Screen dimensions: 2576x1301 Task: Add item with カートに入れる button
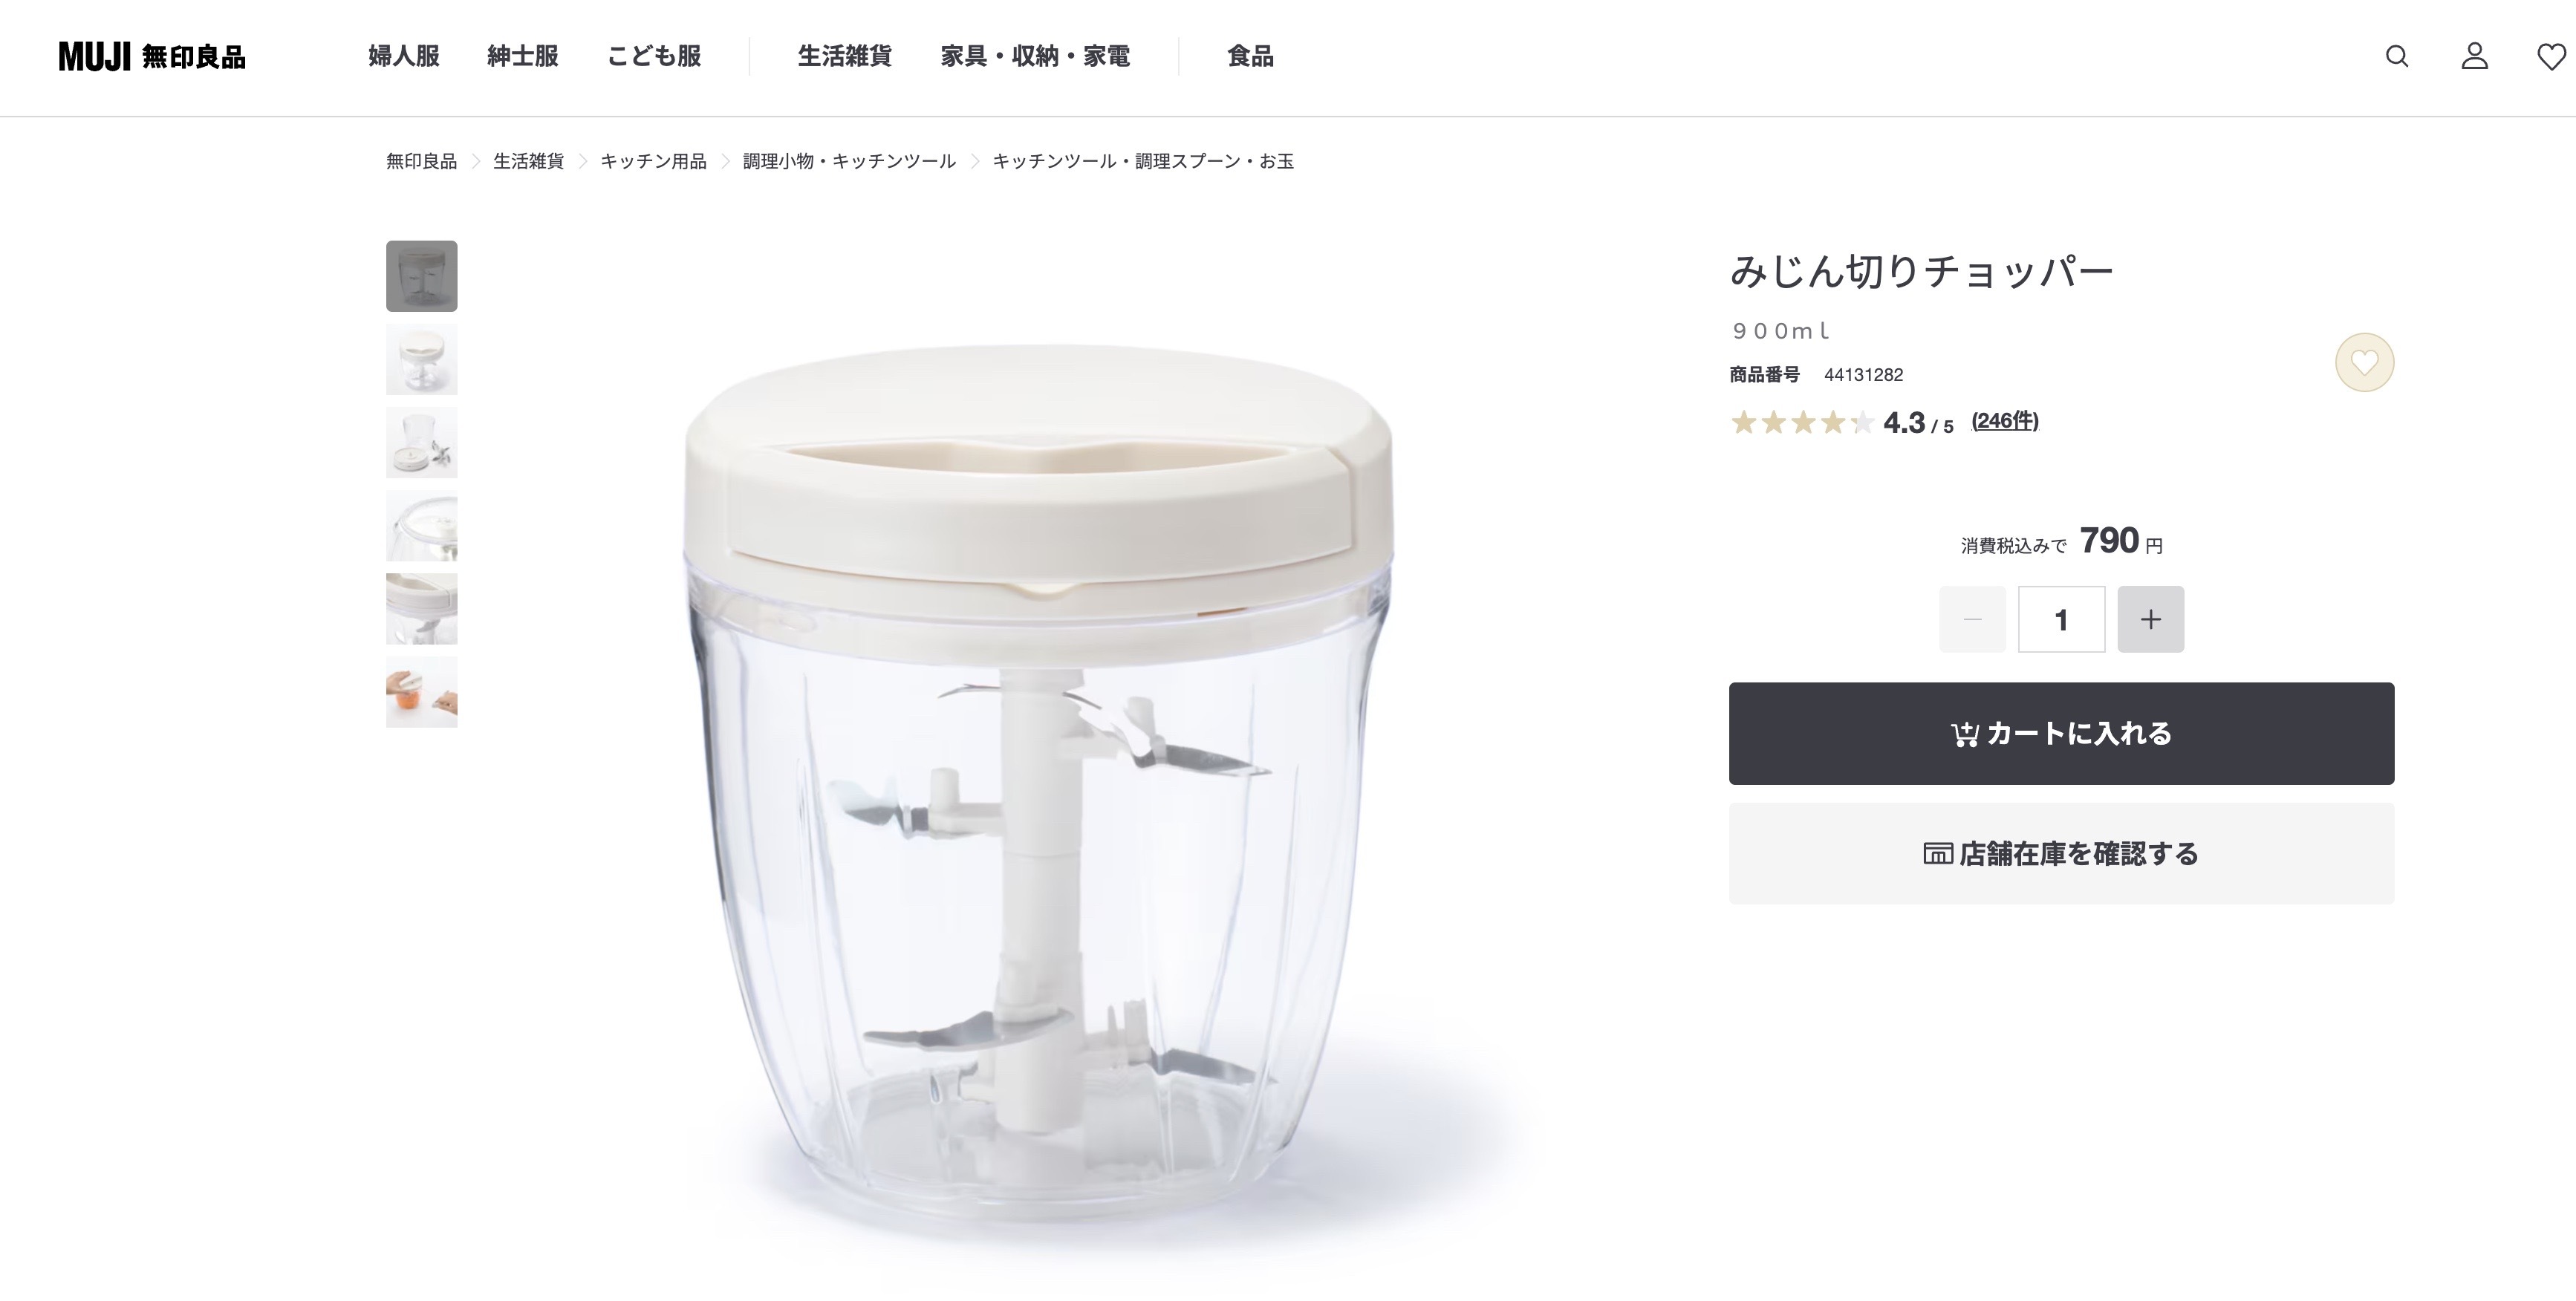2061,733
